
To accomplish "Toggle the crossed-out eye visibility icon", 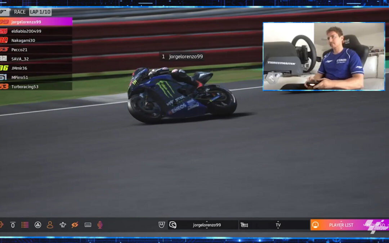I will 75,225.
